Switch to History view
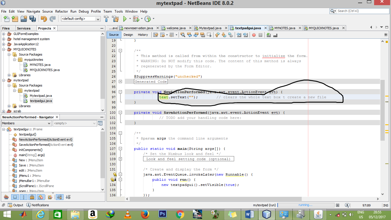Screen dimensions: 391x220 click(x=143, y=35)
